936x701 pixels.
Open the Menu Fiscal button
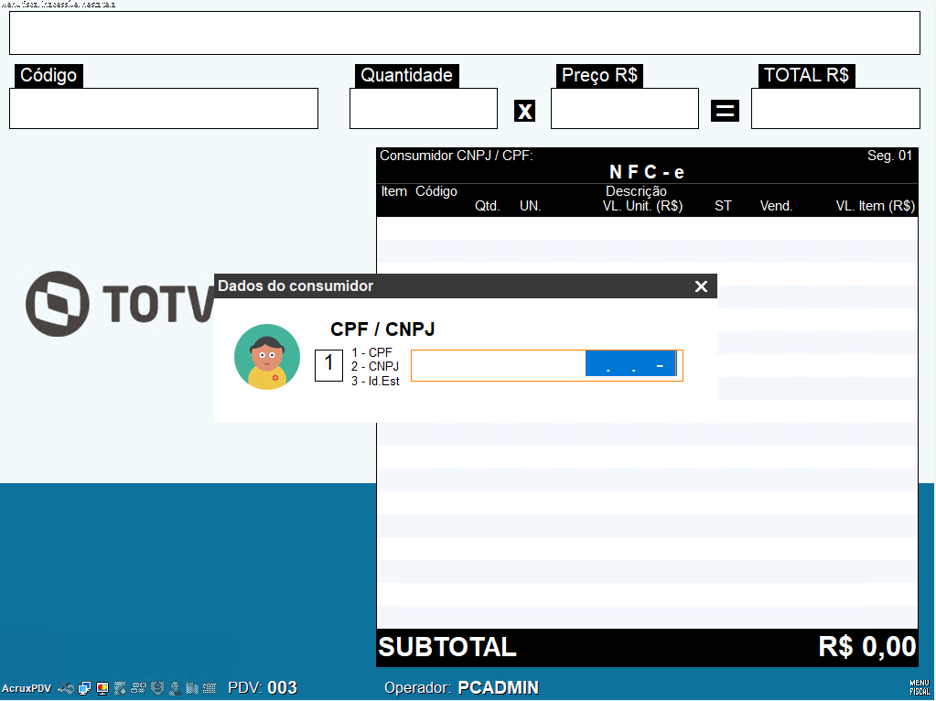(920, 687)
